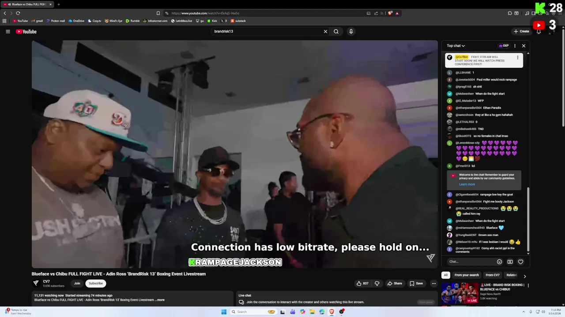Open the Rumble bookmark

[x=133, y=21]
